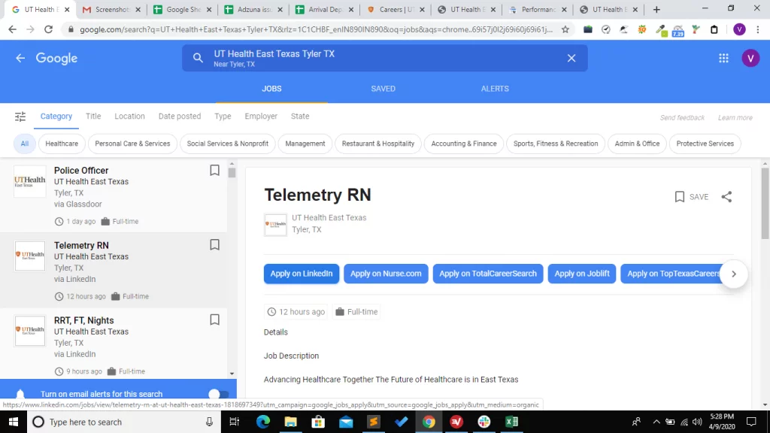Open the Mail app in taskbar
Image resolution: width=770 pixels, height=433 pixels.
coord(346,422)
